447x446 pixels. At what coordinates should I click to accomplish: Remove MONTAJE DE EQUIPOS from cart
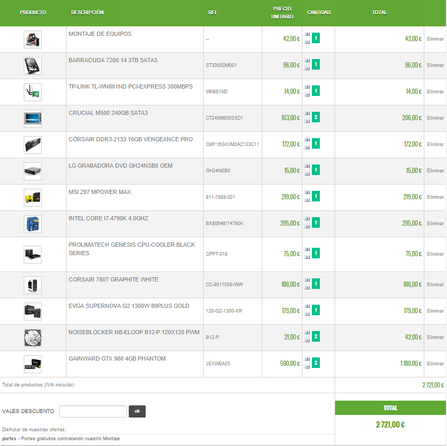coord(435,39)
